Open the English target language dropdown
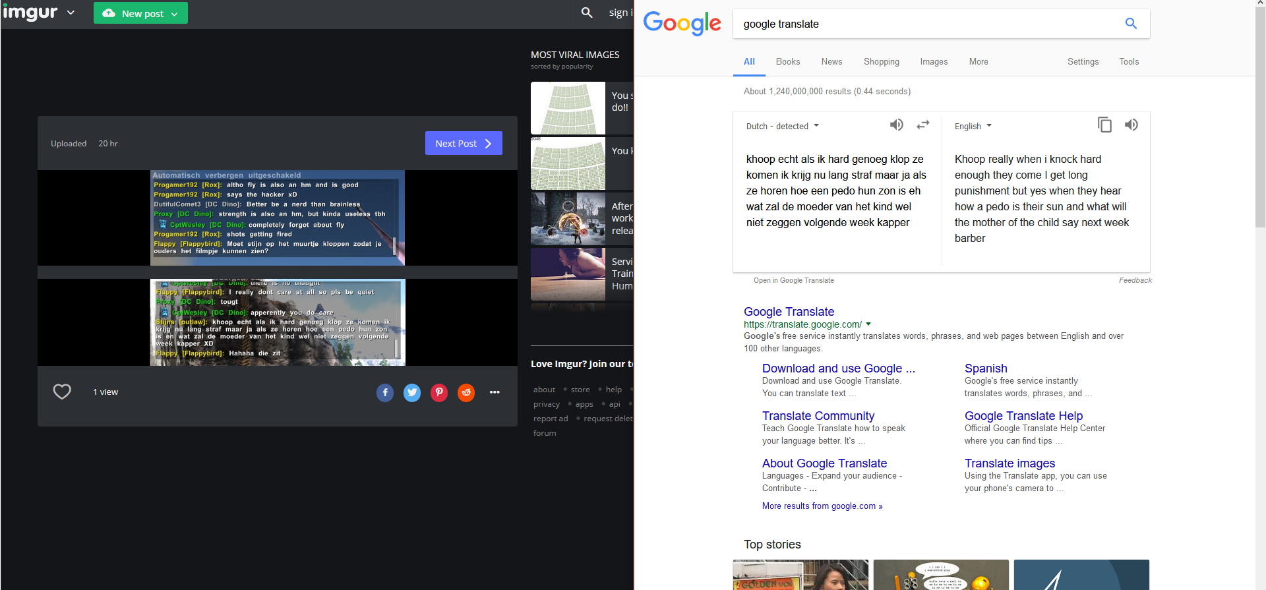 (973, 126)
